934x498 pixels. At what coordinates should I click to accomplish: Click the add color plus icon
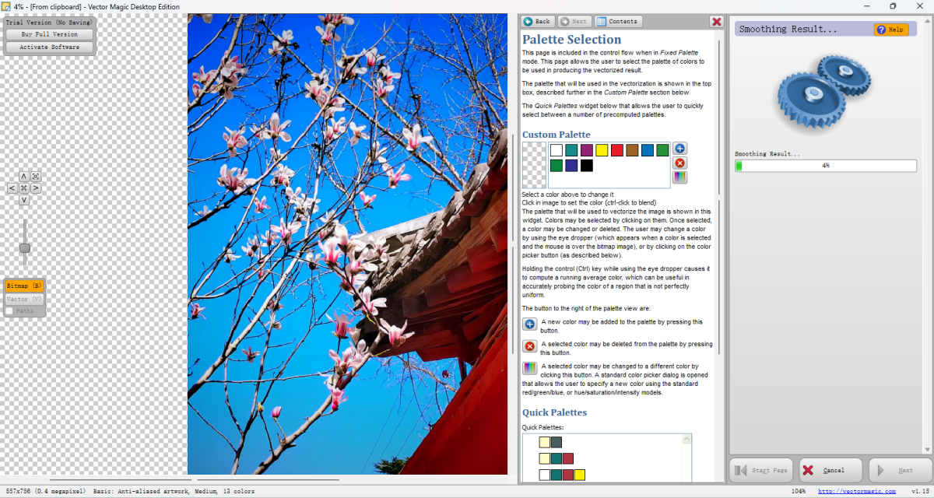679,149
